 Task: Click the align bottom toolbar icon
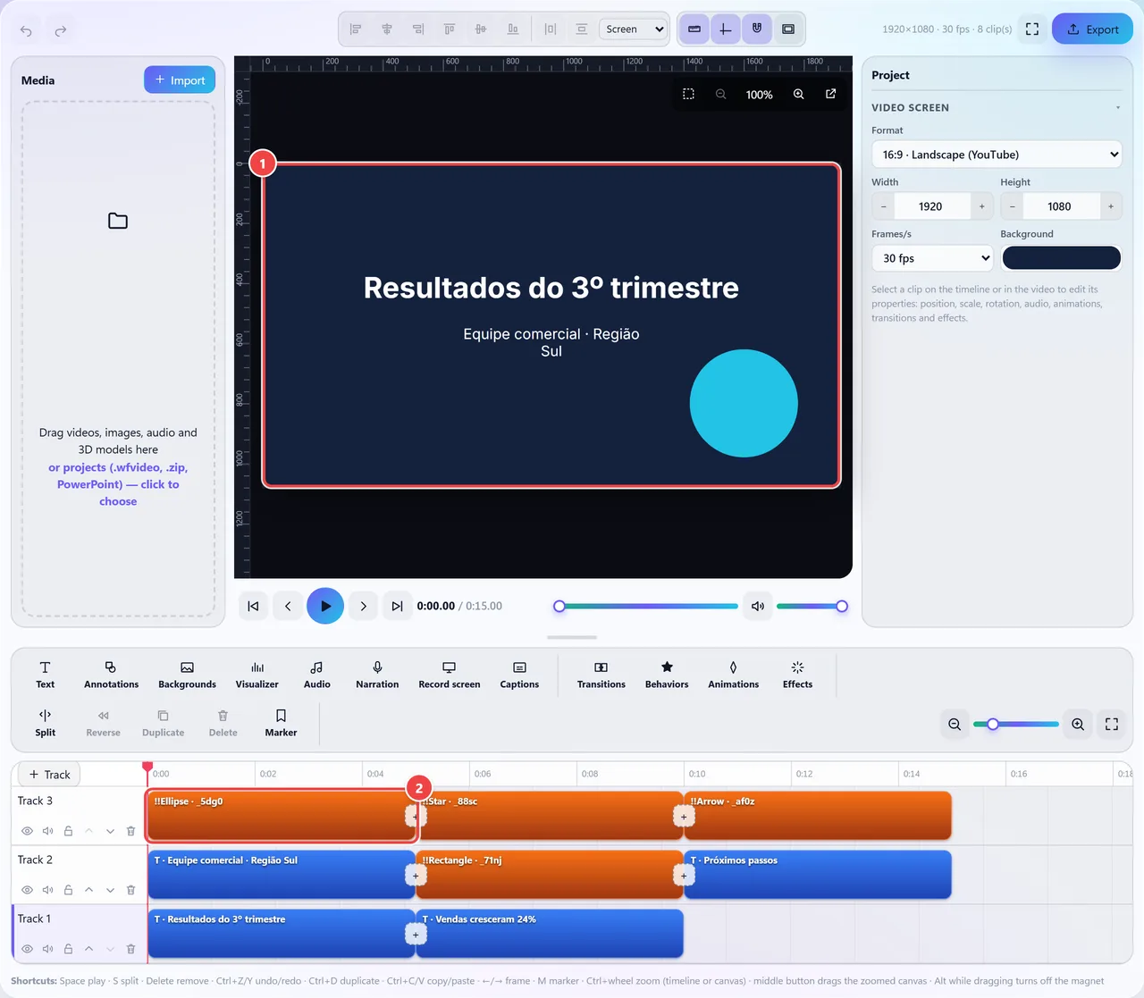coord(513,29)
